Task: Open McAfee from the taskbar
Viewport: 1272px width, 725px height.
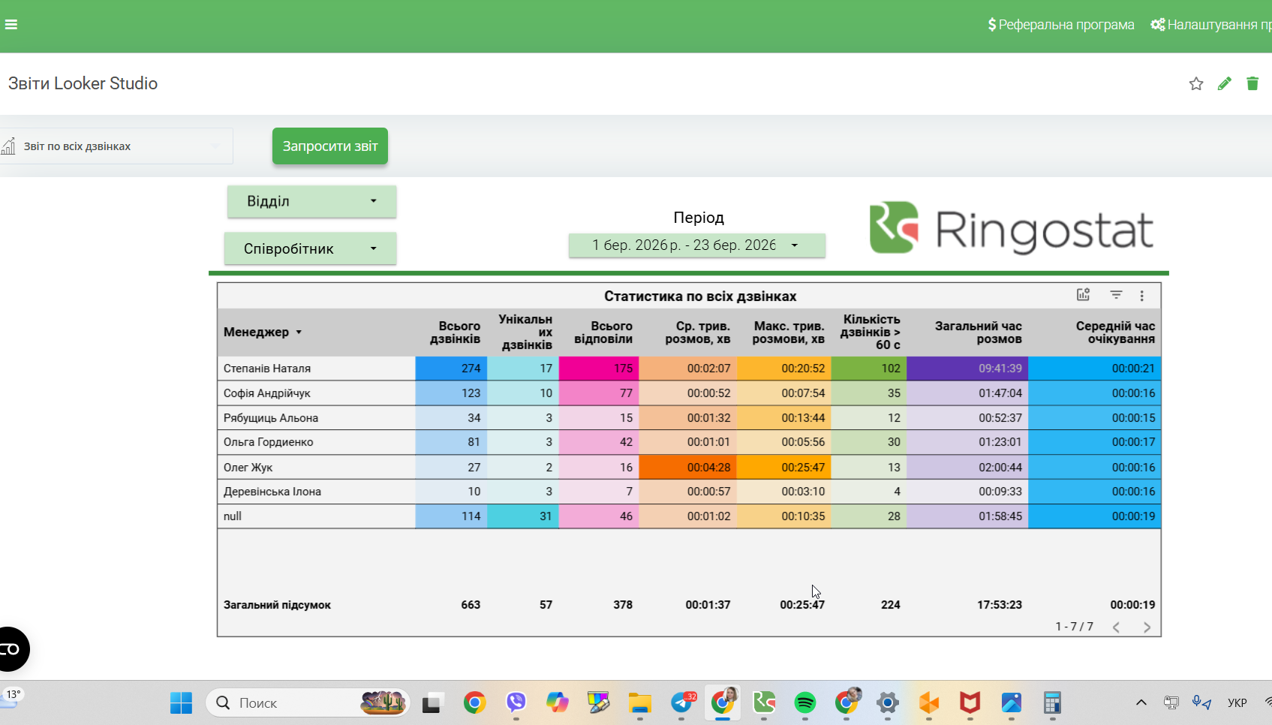Action: [x=970, y=703]
